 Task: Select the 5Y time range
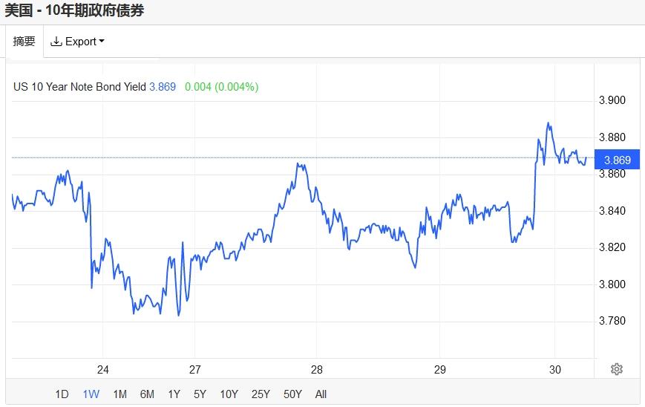click(200, 394)
